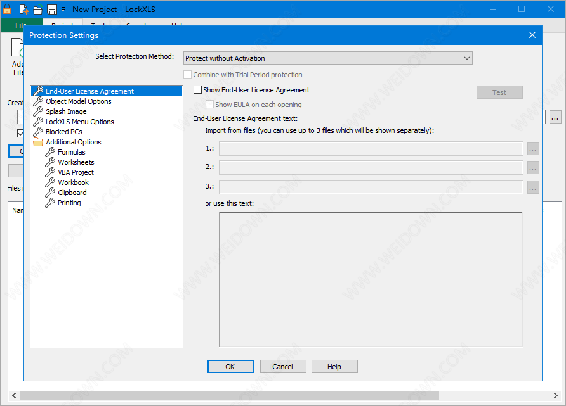Click the Save floppy disk icon
566x406 pixels.
pyautogui.click(x=52, y=10)
